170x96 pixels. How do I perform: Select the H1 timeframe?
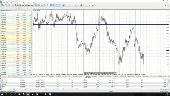click(x=13, y=8)
